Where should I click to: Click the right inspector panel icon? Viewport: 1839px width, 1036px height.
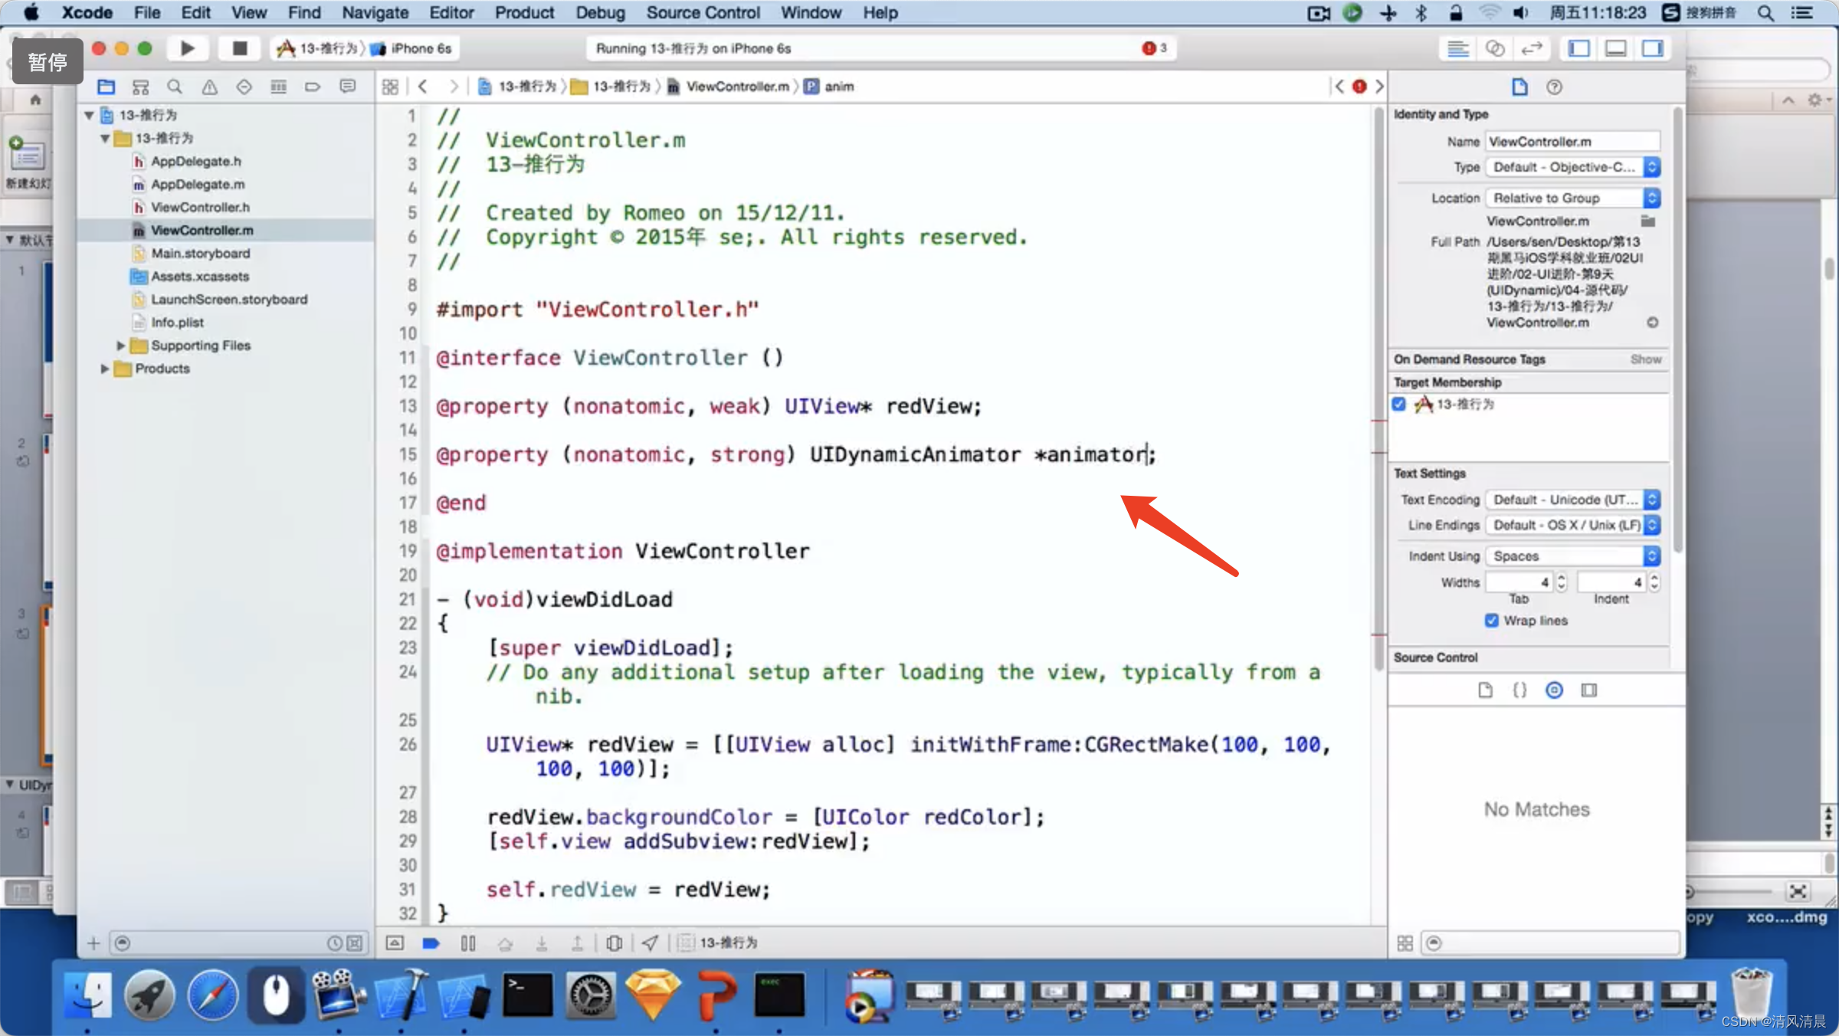coord(1654,48)
